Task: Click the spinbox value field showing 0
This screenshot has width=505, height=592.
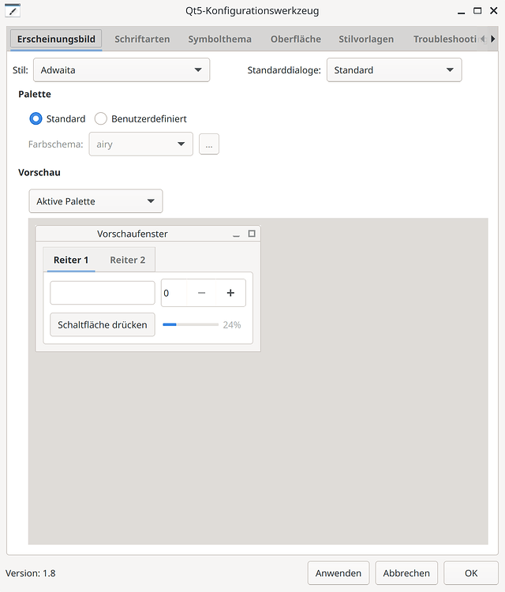Action: pos(174,293)
